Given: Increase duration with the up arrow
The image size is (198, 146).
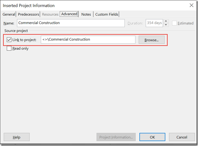Looking at the screenshot, I should (x=166, y=21).
